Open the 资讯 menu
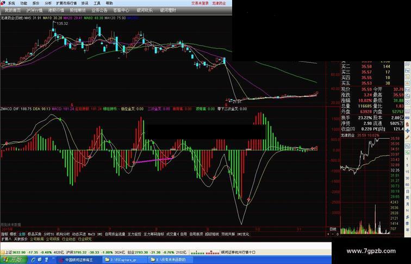The width and height of the screenshot is (411, 264). point(85,3)
